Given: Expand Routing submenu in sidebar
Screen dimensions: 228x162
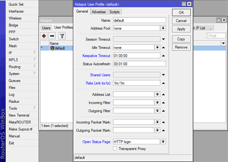Looking at the screenshot, I should [22, 67].
